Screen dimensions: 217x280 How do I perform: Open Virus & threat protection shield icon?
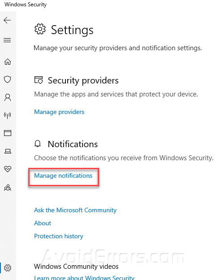(8, 79)
